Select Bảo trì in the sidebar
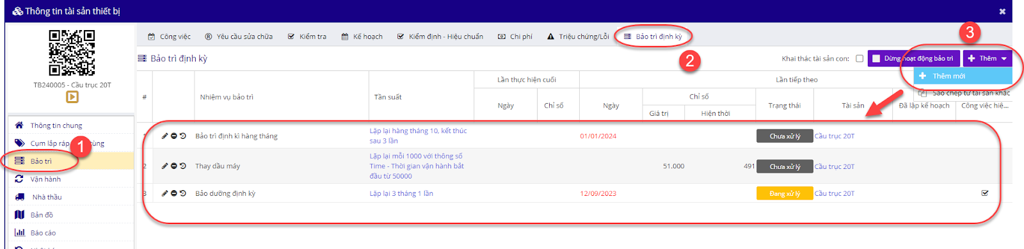The image size is (1024, 249). tap(70, 161)
